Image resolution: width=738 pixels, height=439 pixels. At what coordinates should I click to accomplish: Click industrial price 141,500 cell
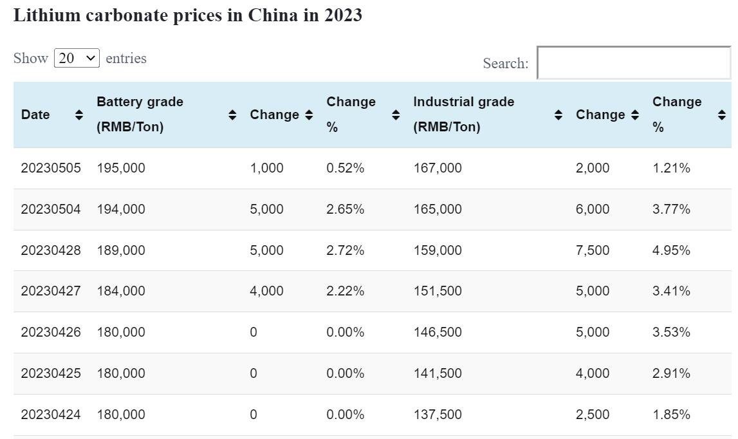click(x=438, y=373)
